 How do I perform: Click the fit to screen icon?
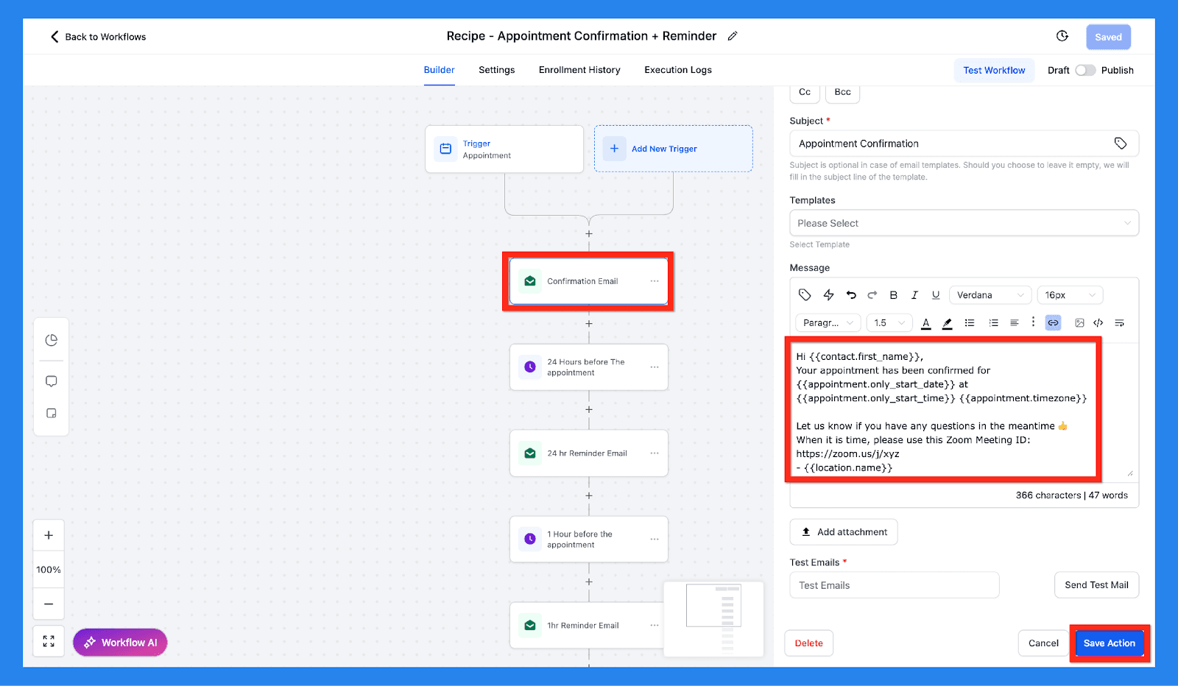(x=49, y=641)
